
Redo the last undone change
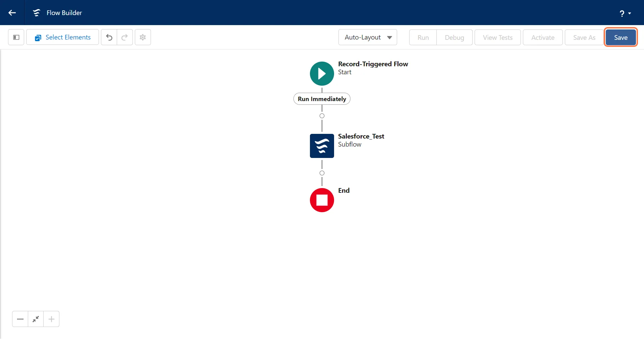pos(125,37)
